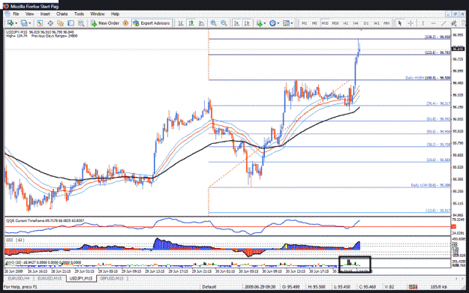Open the Profiles icon in toolbar
This screenshot has height=293, width=469.
[24, 23]
